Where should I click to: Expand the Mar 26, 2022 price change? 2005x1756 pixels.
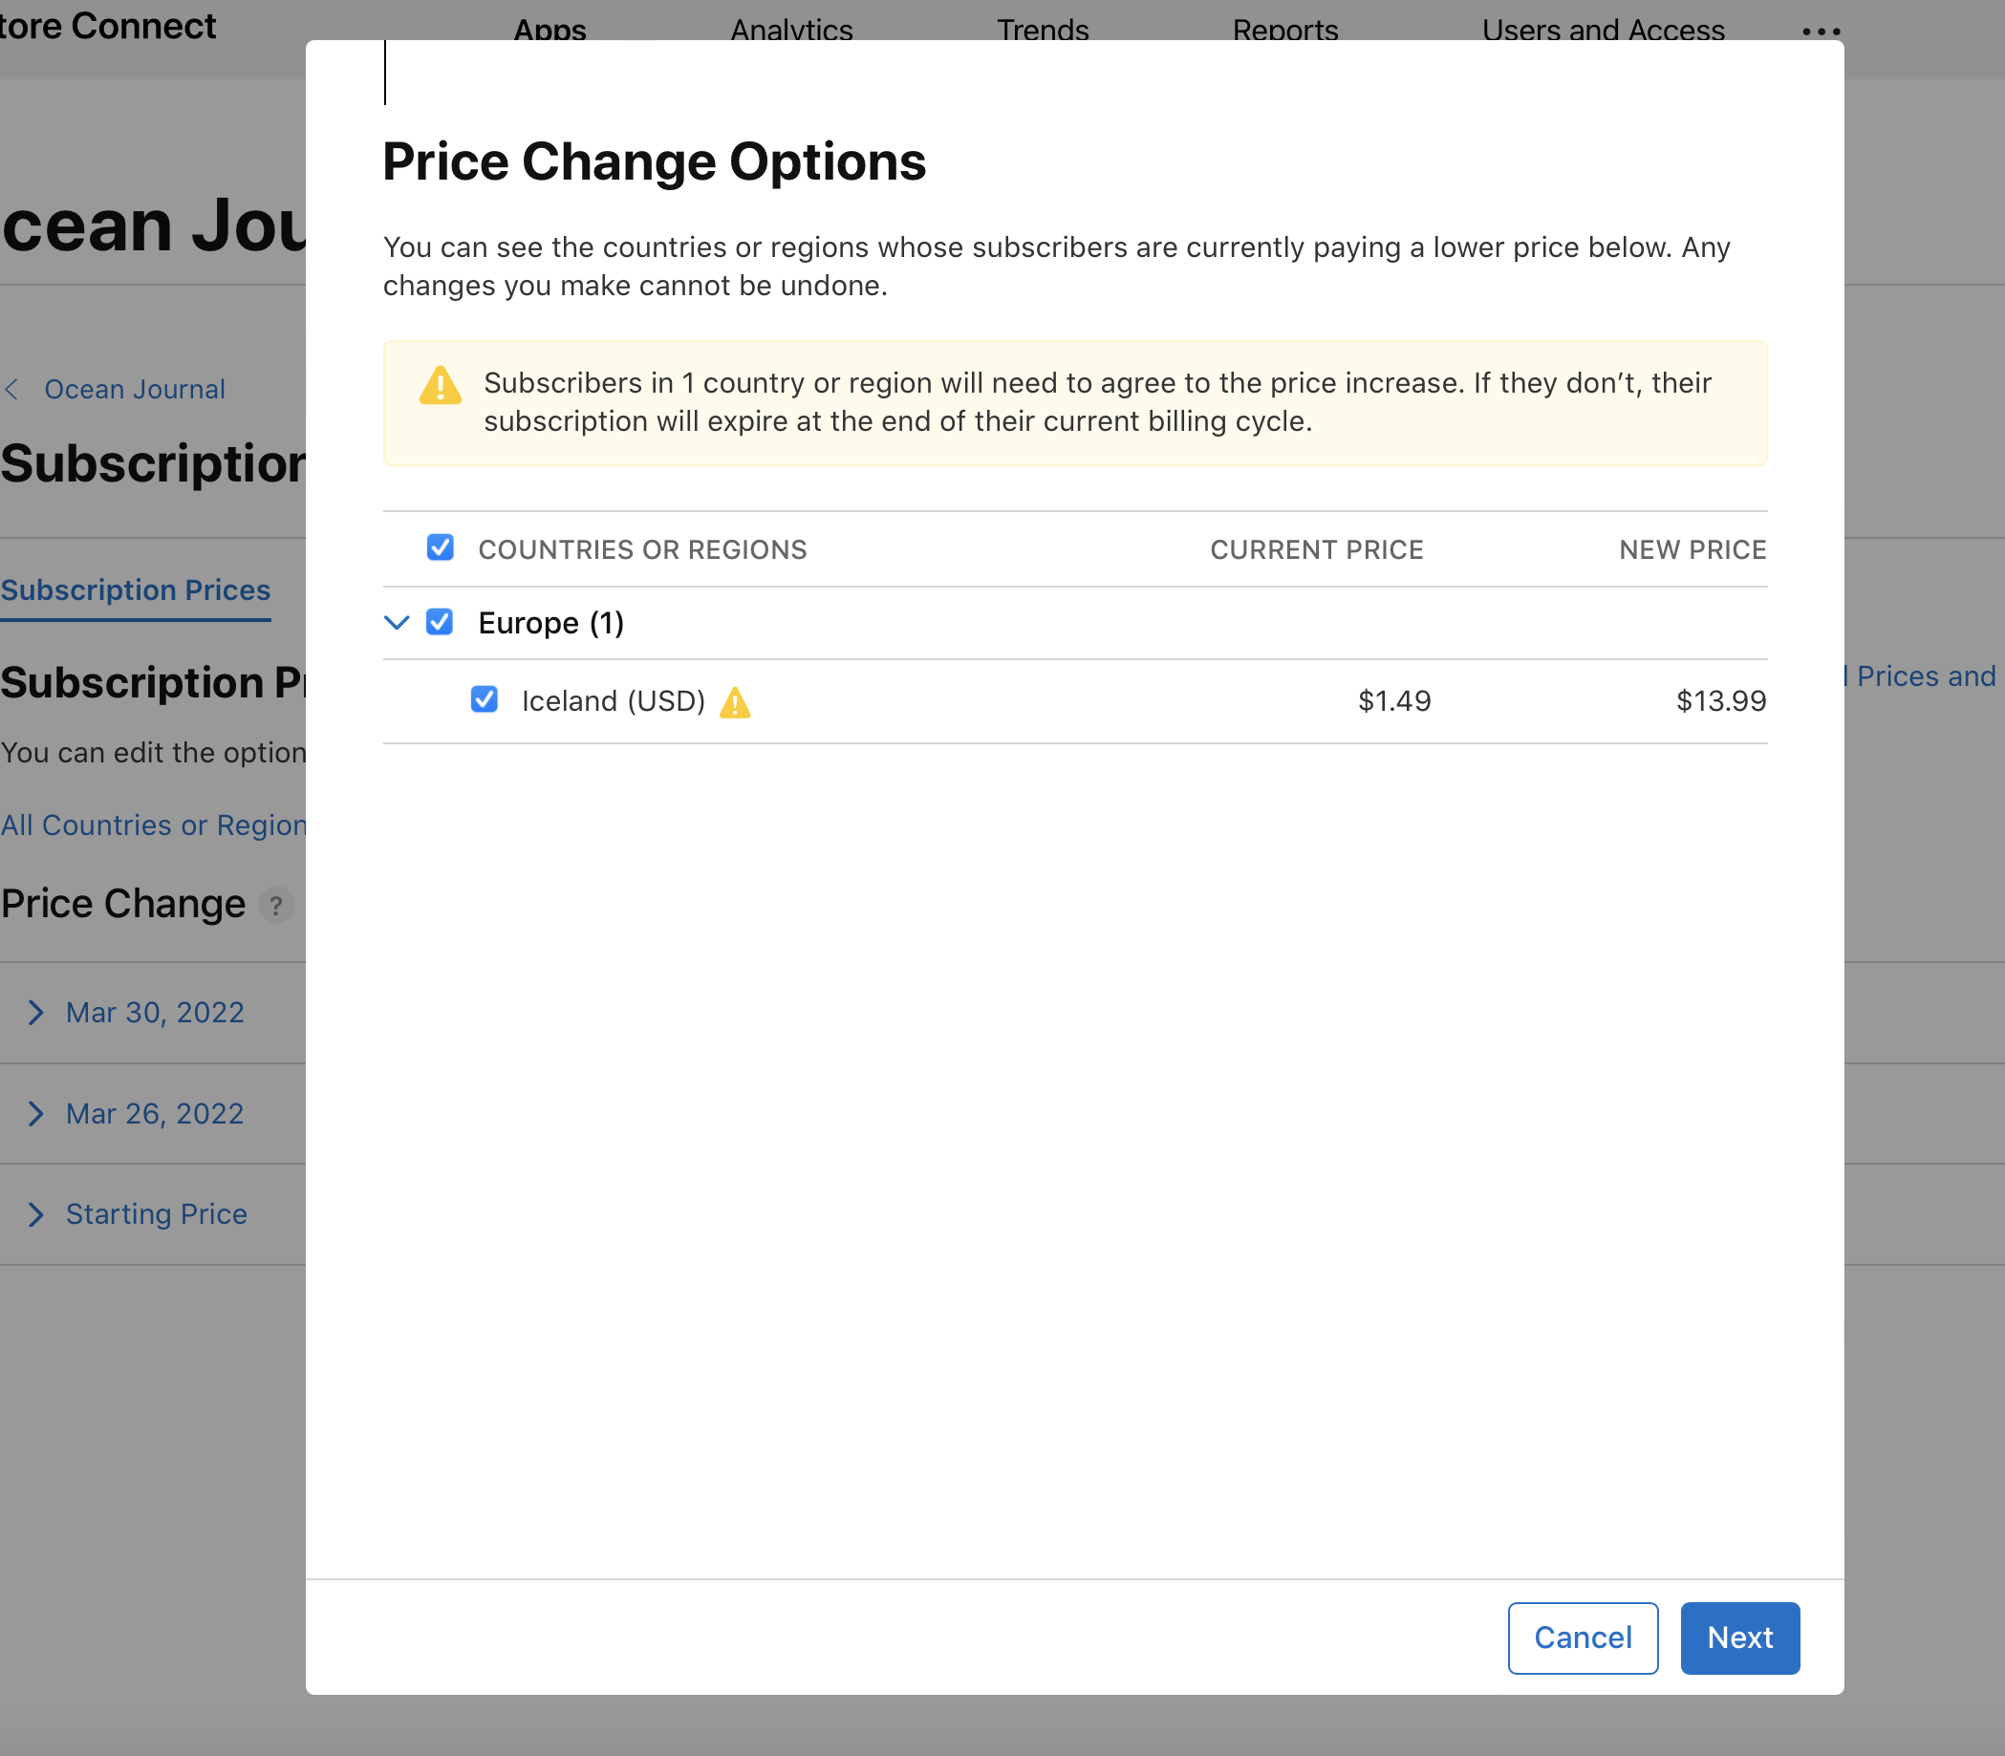(153, 1114)
